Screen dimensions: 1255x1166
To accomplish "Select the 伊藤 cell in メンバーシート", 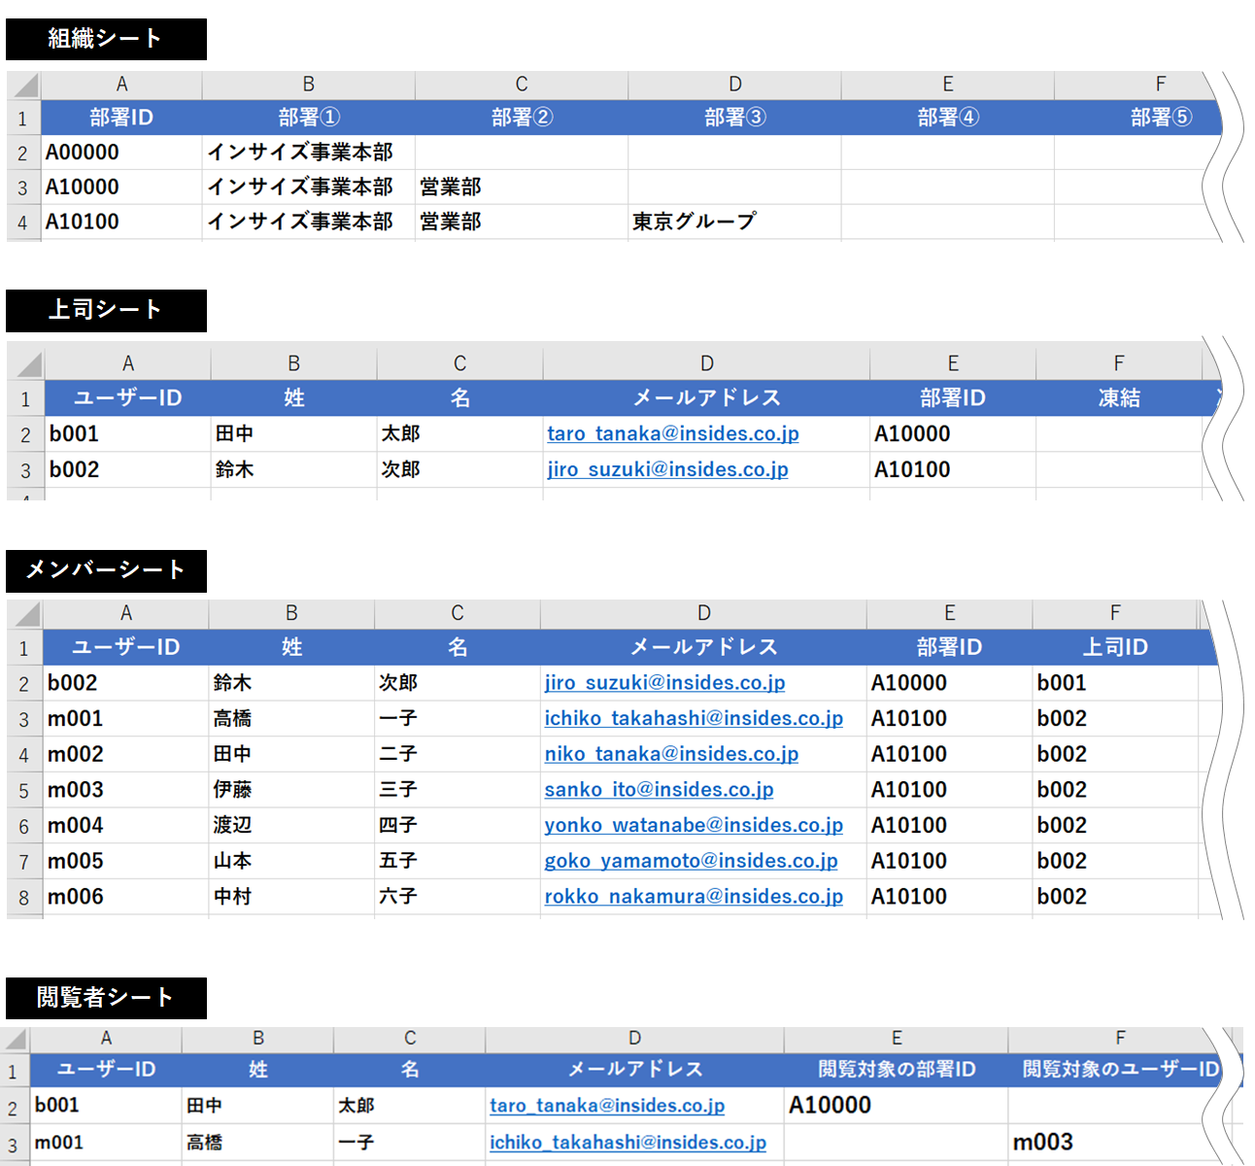I will (x=291, y=790).
